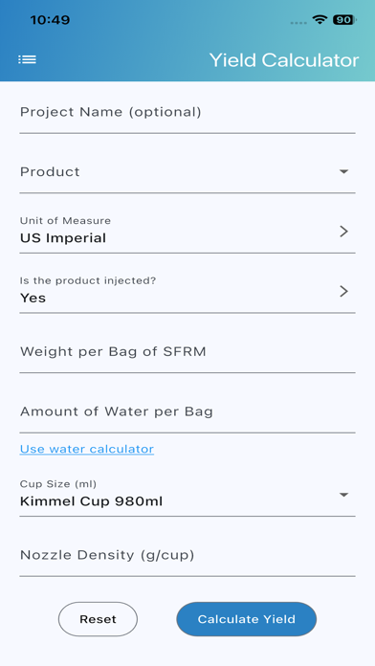Open the hamburger menu icon
This screenshot has width=375, height=666.
pos(27,60)
